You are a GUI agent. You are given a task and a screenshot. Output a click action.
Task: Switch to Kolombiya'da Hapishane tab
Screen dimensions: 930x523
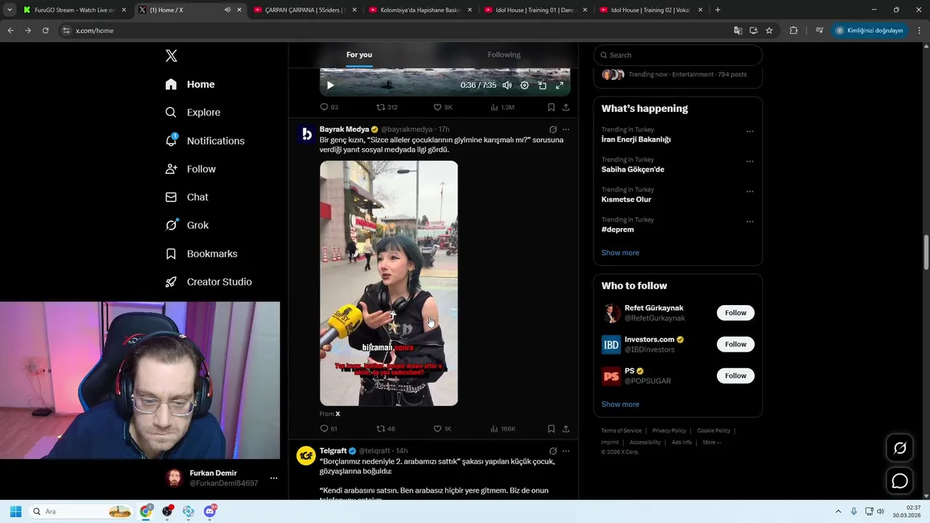click(420, 10)
